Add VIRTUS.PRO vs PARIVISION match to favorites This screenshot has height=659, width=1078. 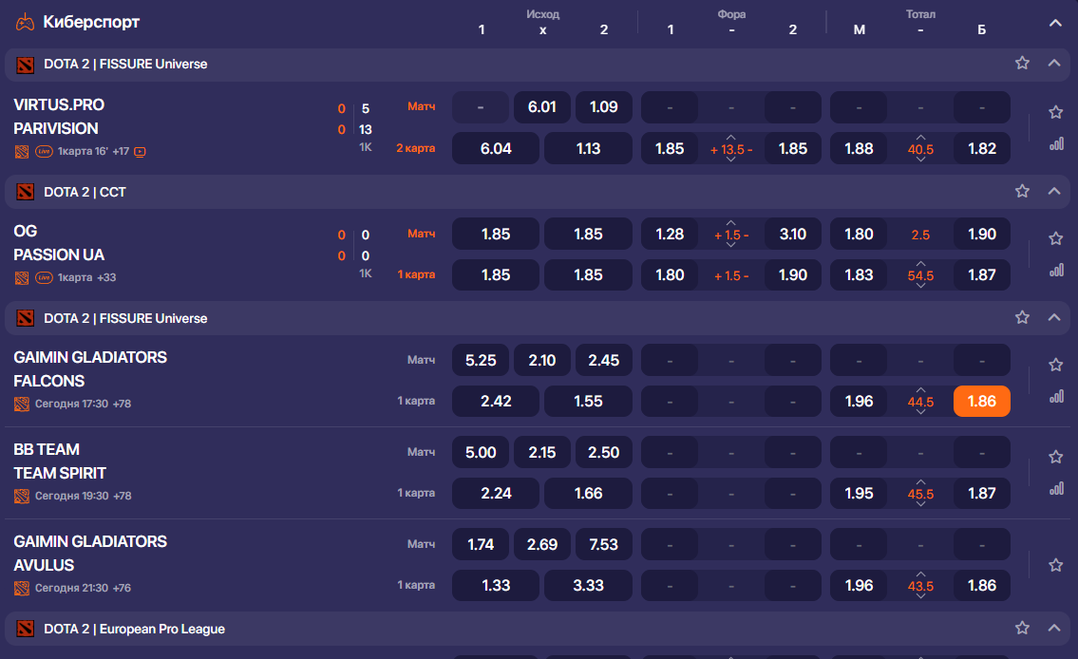click(1056, 112)
